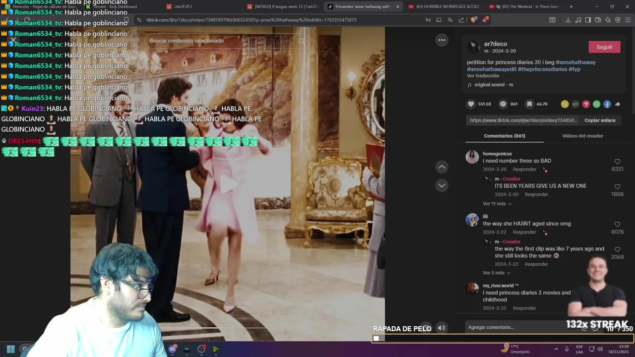Select the Comentarios (861) tab
The image size is (635, 357).
point(505,136)
